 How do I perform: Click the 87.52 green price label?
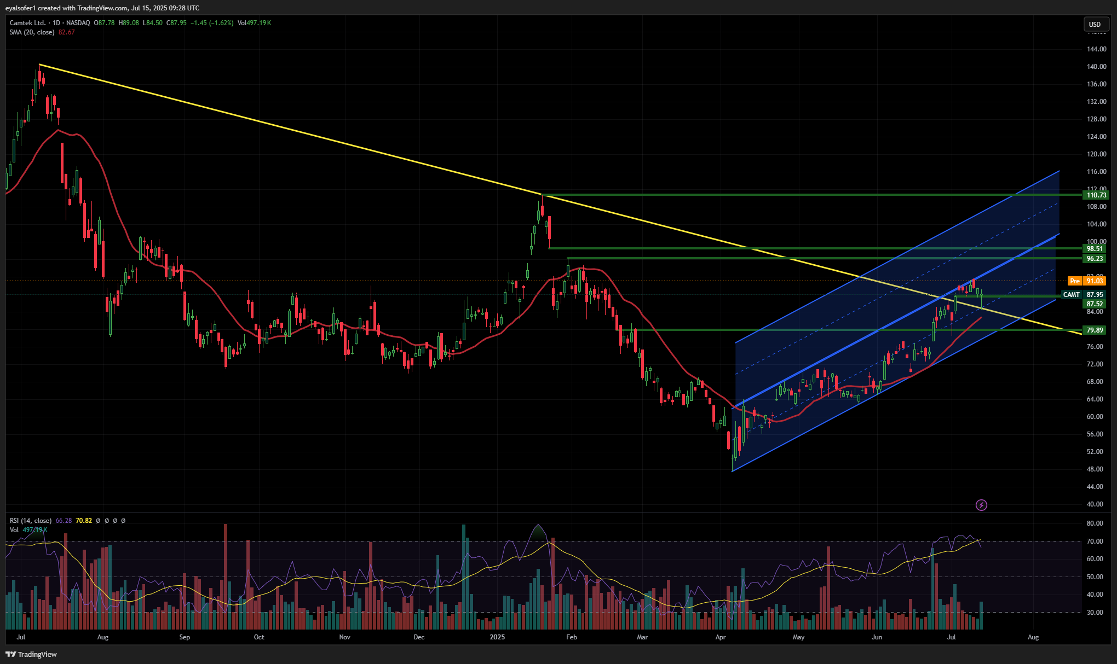[x=1095, y=304]
